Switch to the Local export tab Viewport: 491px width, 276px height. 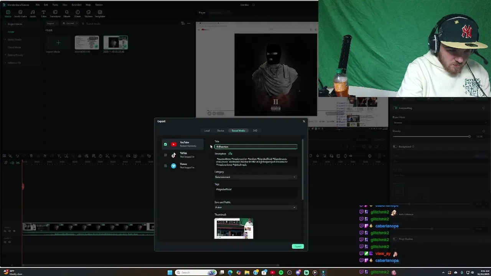pos(207,130)
